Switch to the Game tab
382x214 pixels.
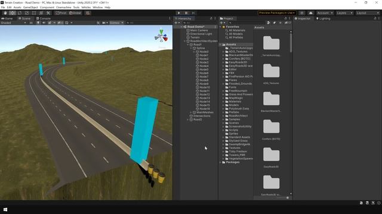tap(7, 18)
